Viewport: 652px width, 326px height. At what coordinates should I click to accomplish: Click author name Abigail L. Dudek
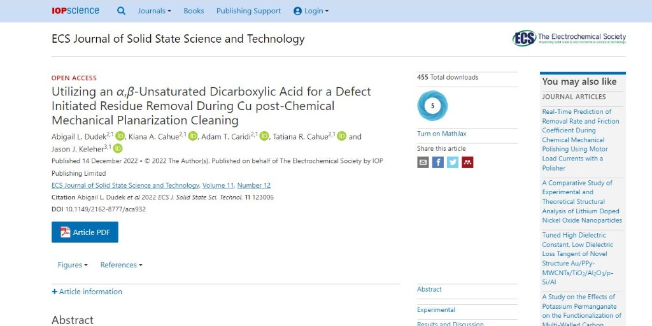coord(79,137)
